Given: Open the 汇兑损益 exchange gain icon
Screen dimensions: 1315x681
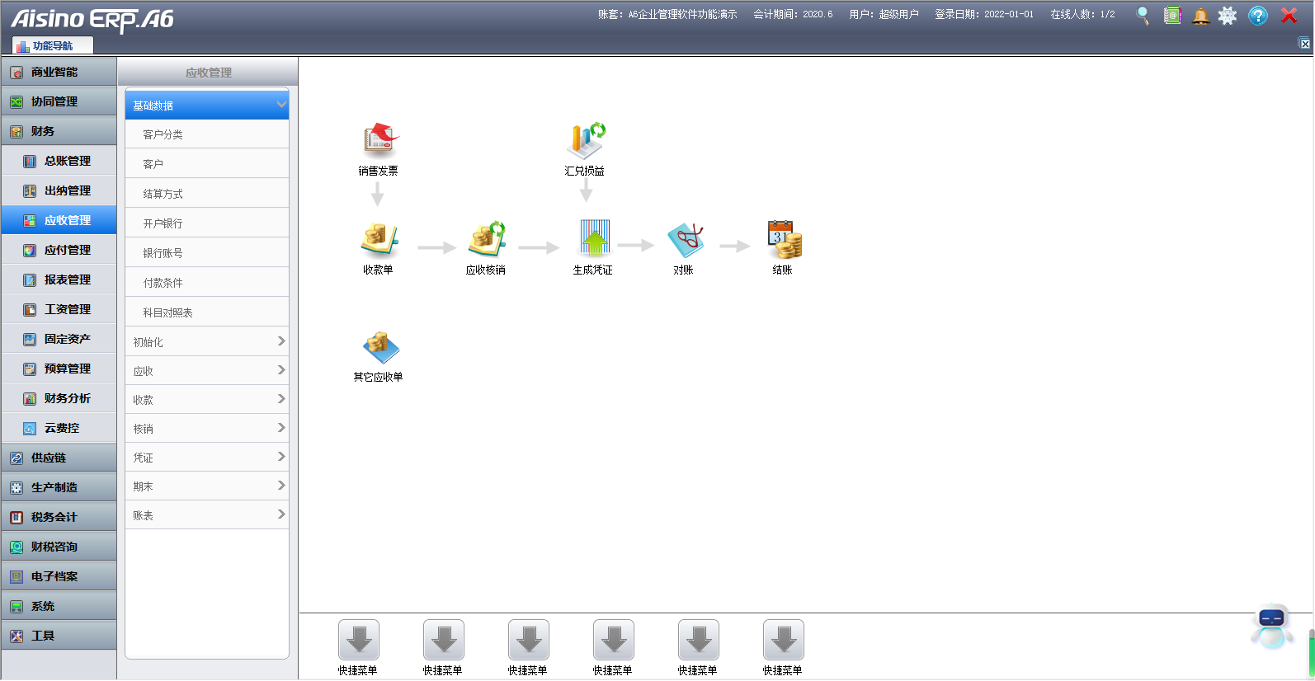Looking at the screenshot, I should (585, 141).
